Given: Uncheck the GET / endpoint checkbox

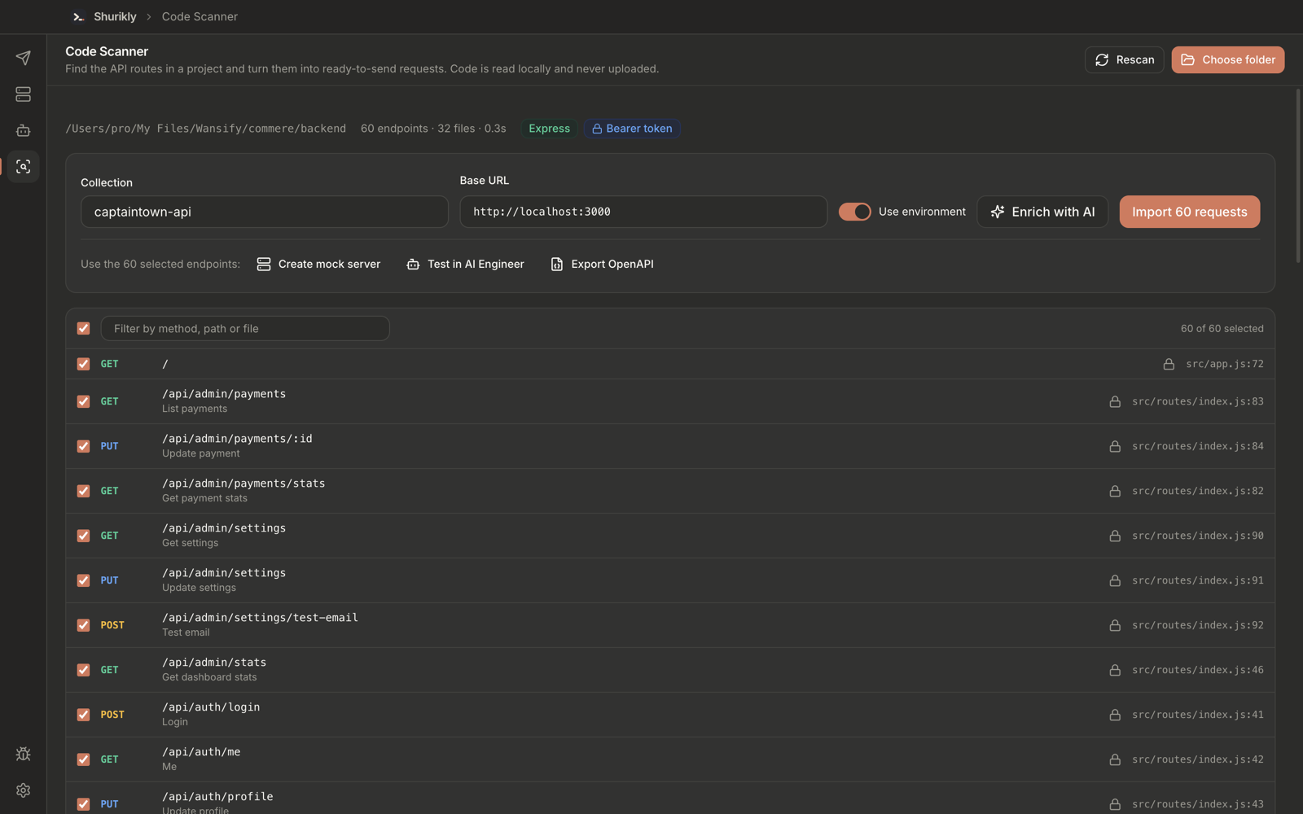Looking at the screenshot, I should (x=83, y=364).
